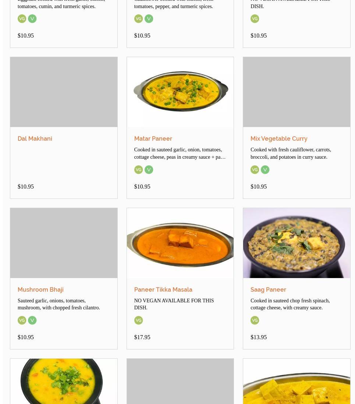Image resolution: width=355 pixels, height=404 pixels.
Task: Open the Saag Paneer dish title
Action: click(x=268, y=290)
